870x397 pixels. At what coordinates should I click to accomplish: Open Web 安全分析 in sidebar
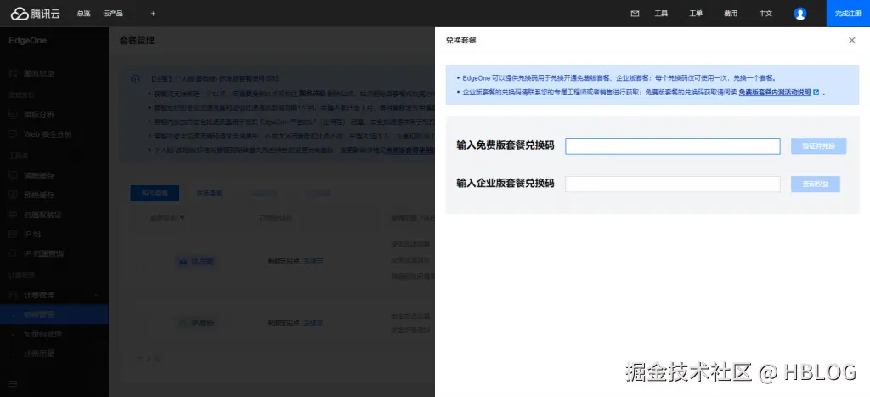(48, 133)
